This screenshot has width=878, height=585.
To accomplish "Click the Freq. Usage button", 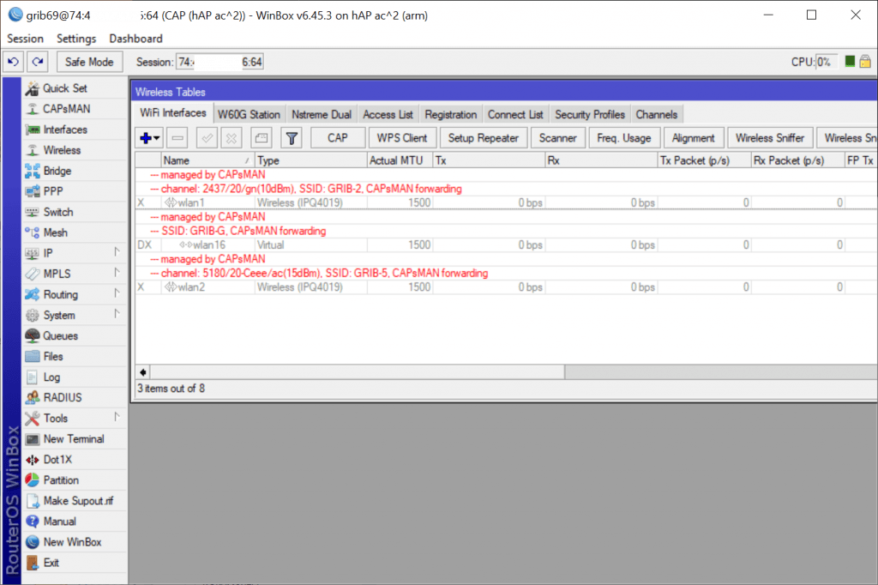I will click(x=624, y=138).
